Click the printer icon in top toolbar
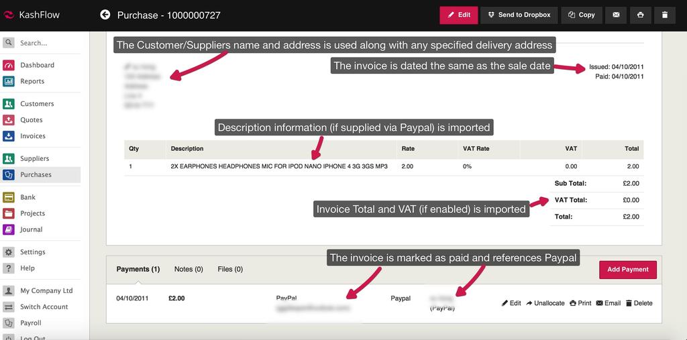The height and width of the screenshot is (340, 687). pos(641,15)
